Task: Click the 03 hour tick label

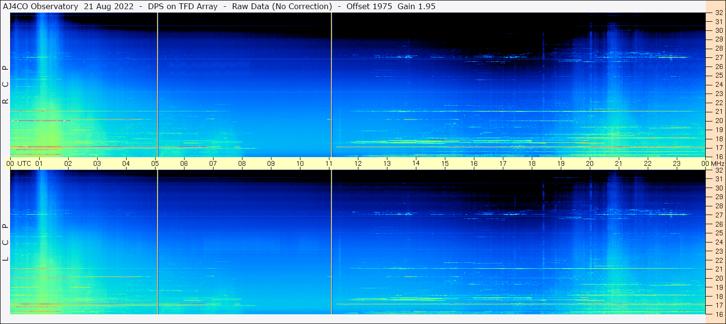Action: [x=97, y=163]
